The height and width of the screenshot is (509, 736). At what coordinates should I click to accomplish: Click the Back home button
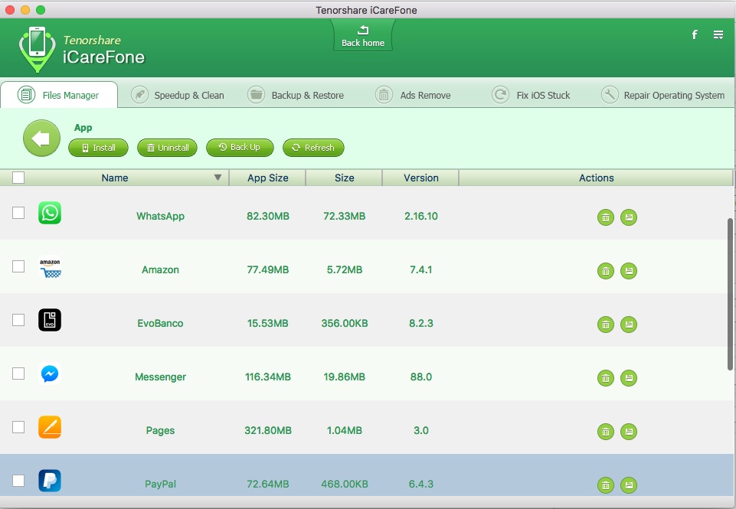point(363,36)
